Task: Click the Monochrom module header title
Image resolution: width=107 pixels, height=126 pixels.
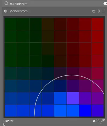Action: click(x=19, y=11)
